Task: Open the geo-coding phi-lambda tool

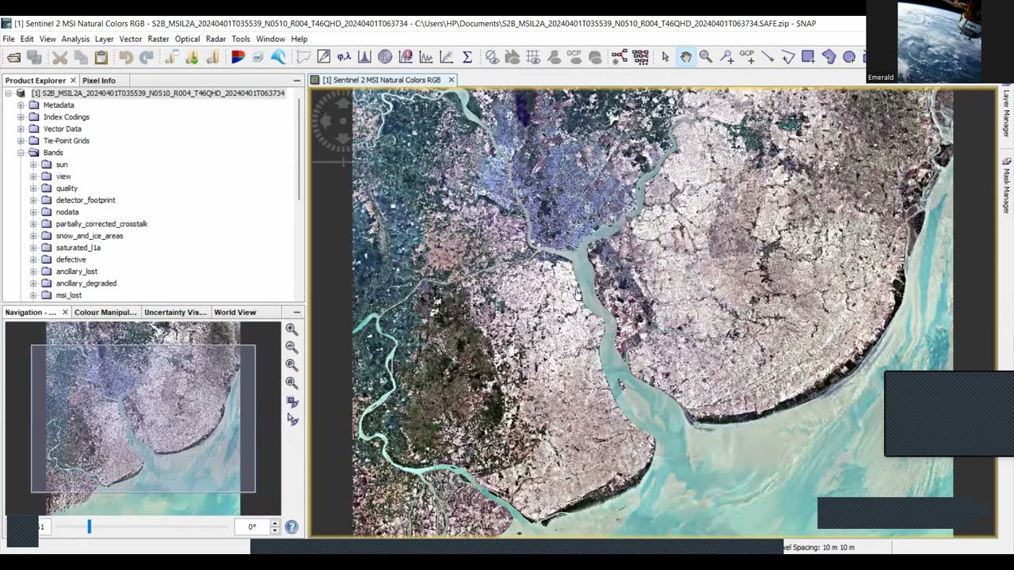Action: coord(344,57)
